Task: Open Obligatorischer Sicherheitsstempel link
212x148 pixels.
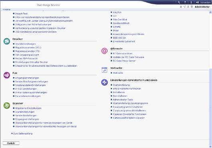Action: point(33,24)
